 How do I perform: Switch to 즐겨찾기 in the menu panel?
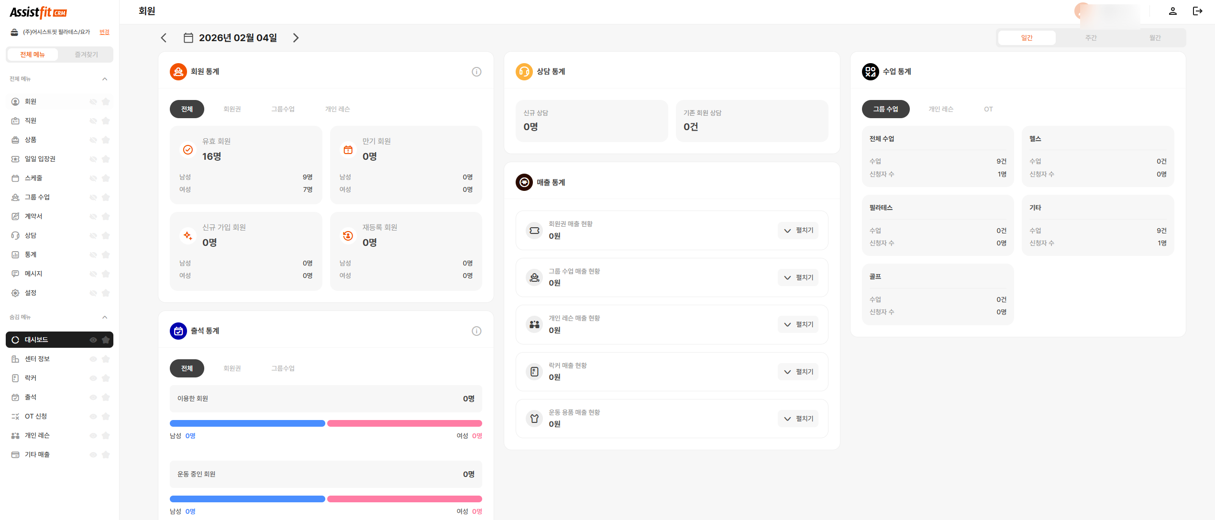click(86, 54)
